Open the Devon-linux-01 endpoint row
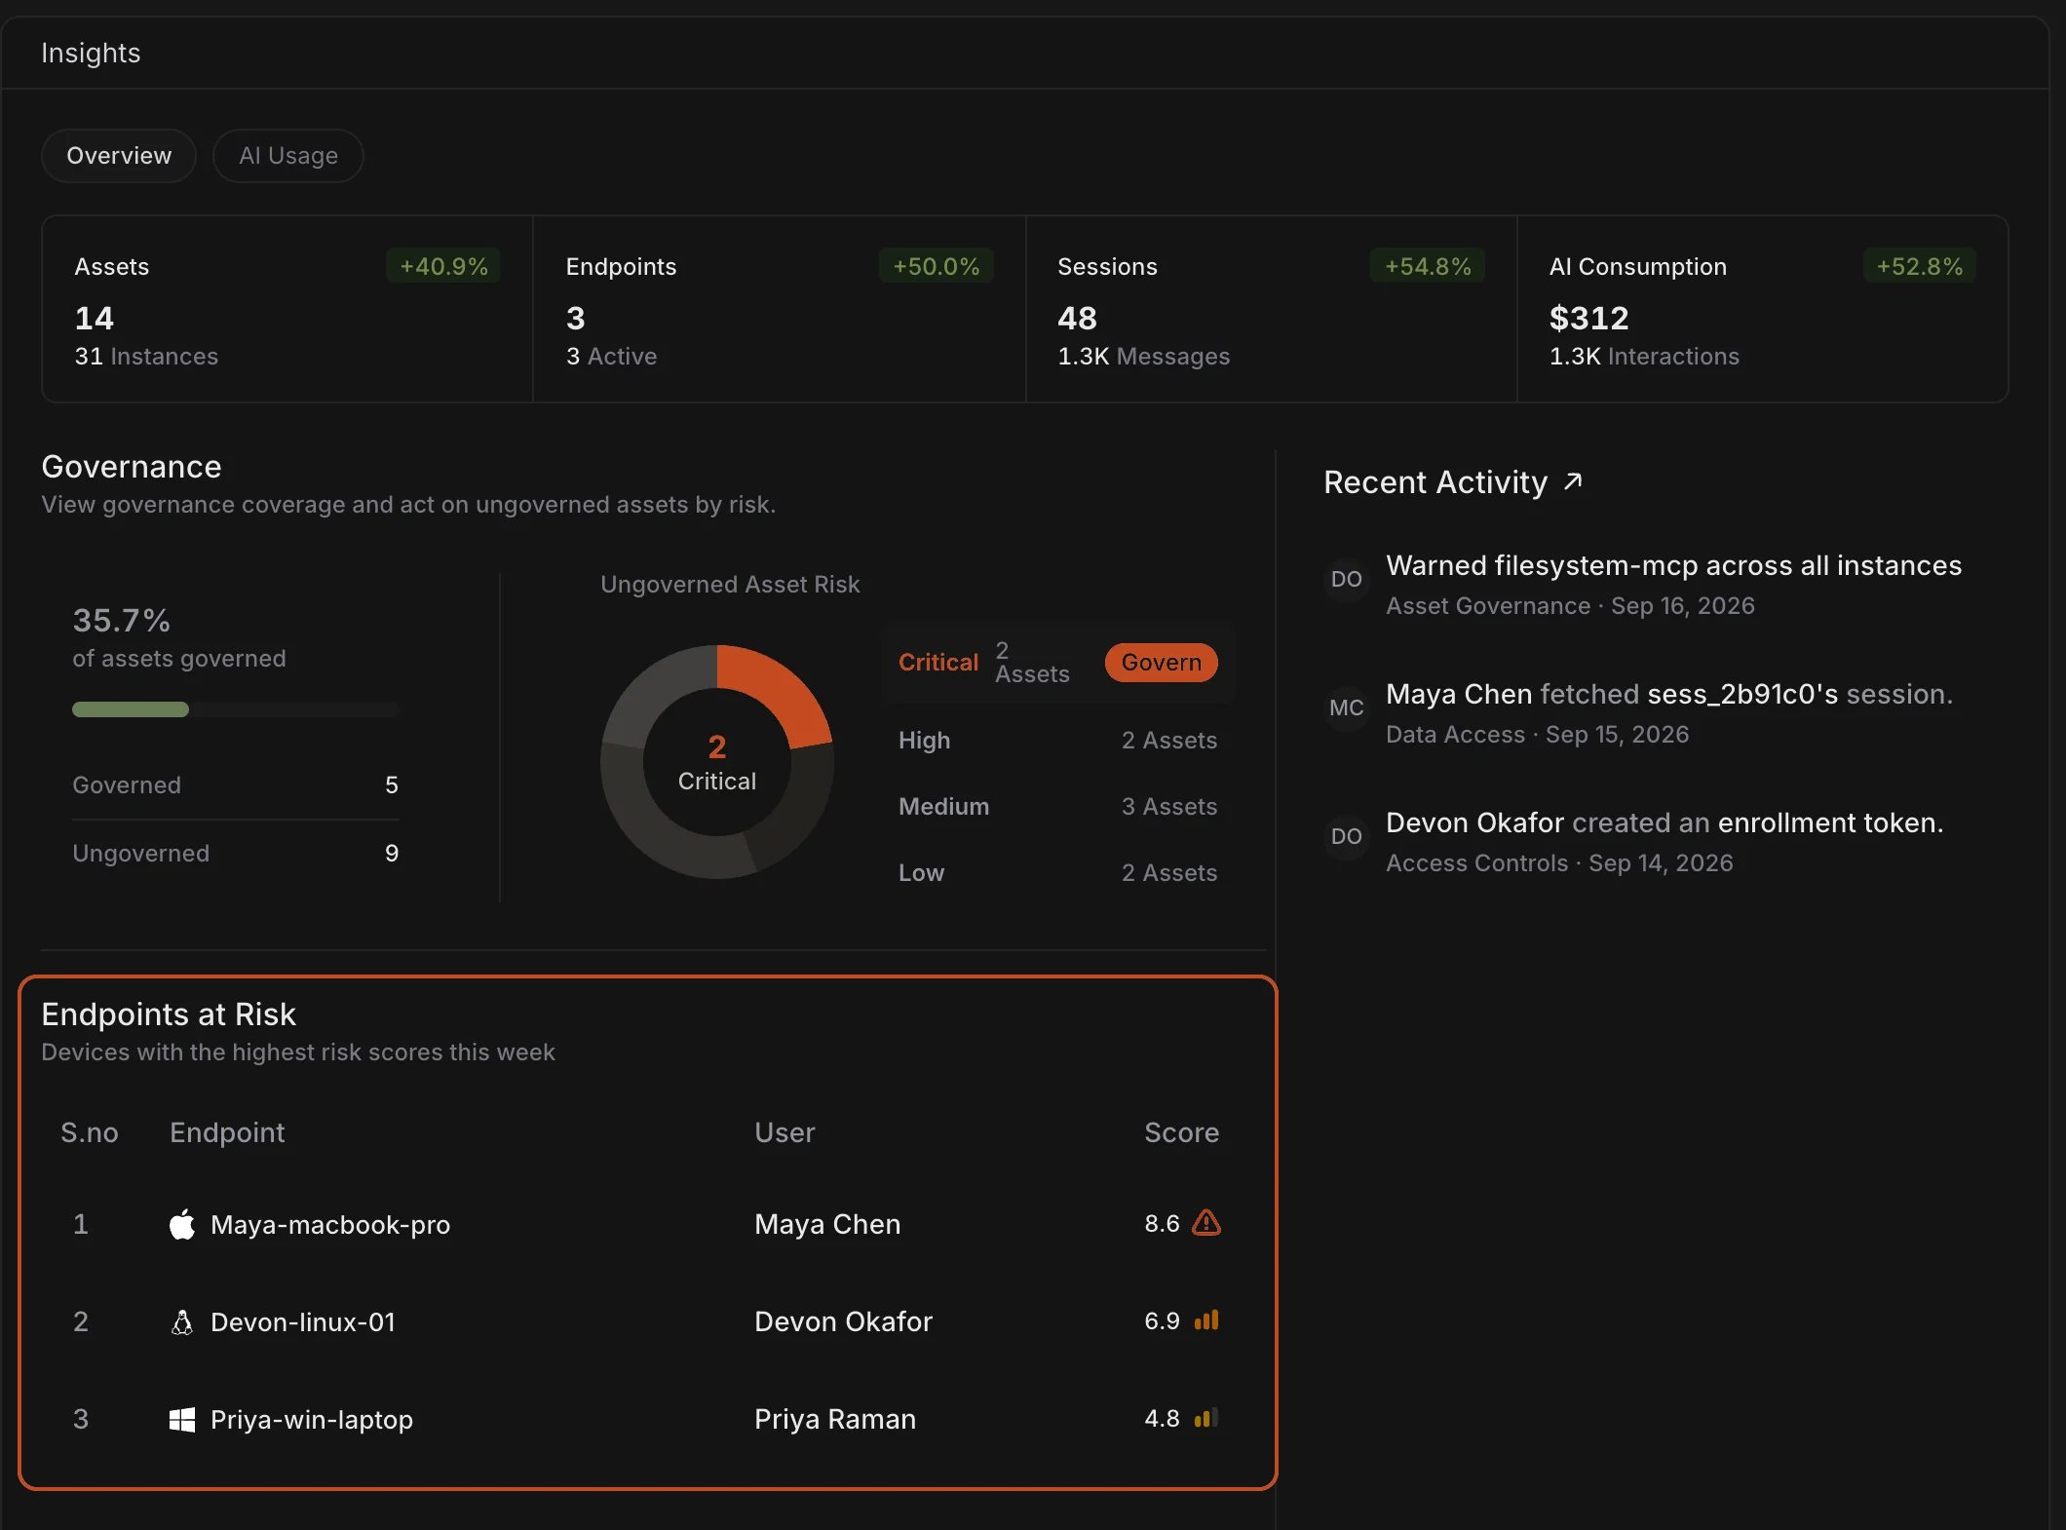 pyautogui.click(x=647, y=1321)
